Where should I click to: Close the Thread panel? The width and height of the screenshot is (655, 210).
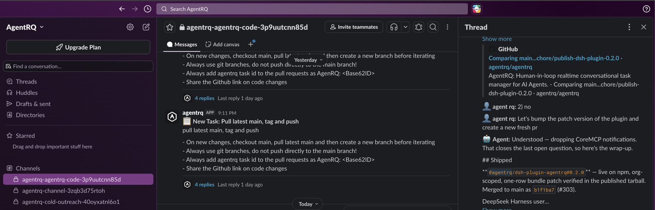point(644,27)
